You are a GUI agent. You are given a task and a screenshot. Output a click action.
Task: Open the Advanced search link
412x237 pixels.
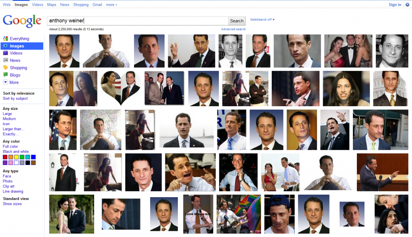point(233,29)
